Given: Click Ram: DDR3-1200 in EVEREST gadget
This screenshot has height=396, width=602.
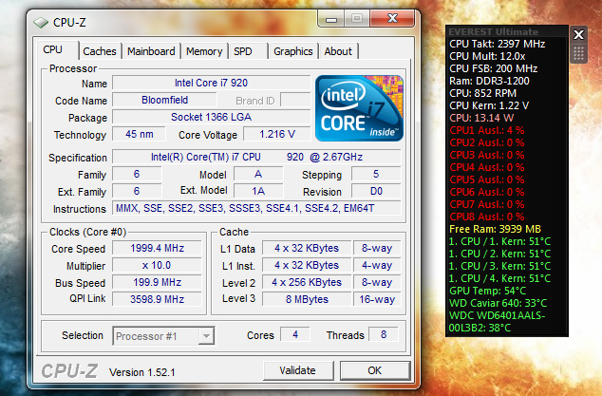Looking at the screenshot, I should click(x=490, y=81).
